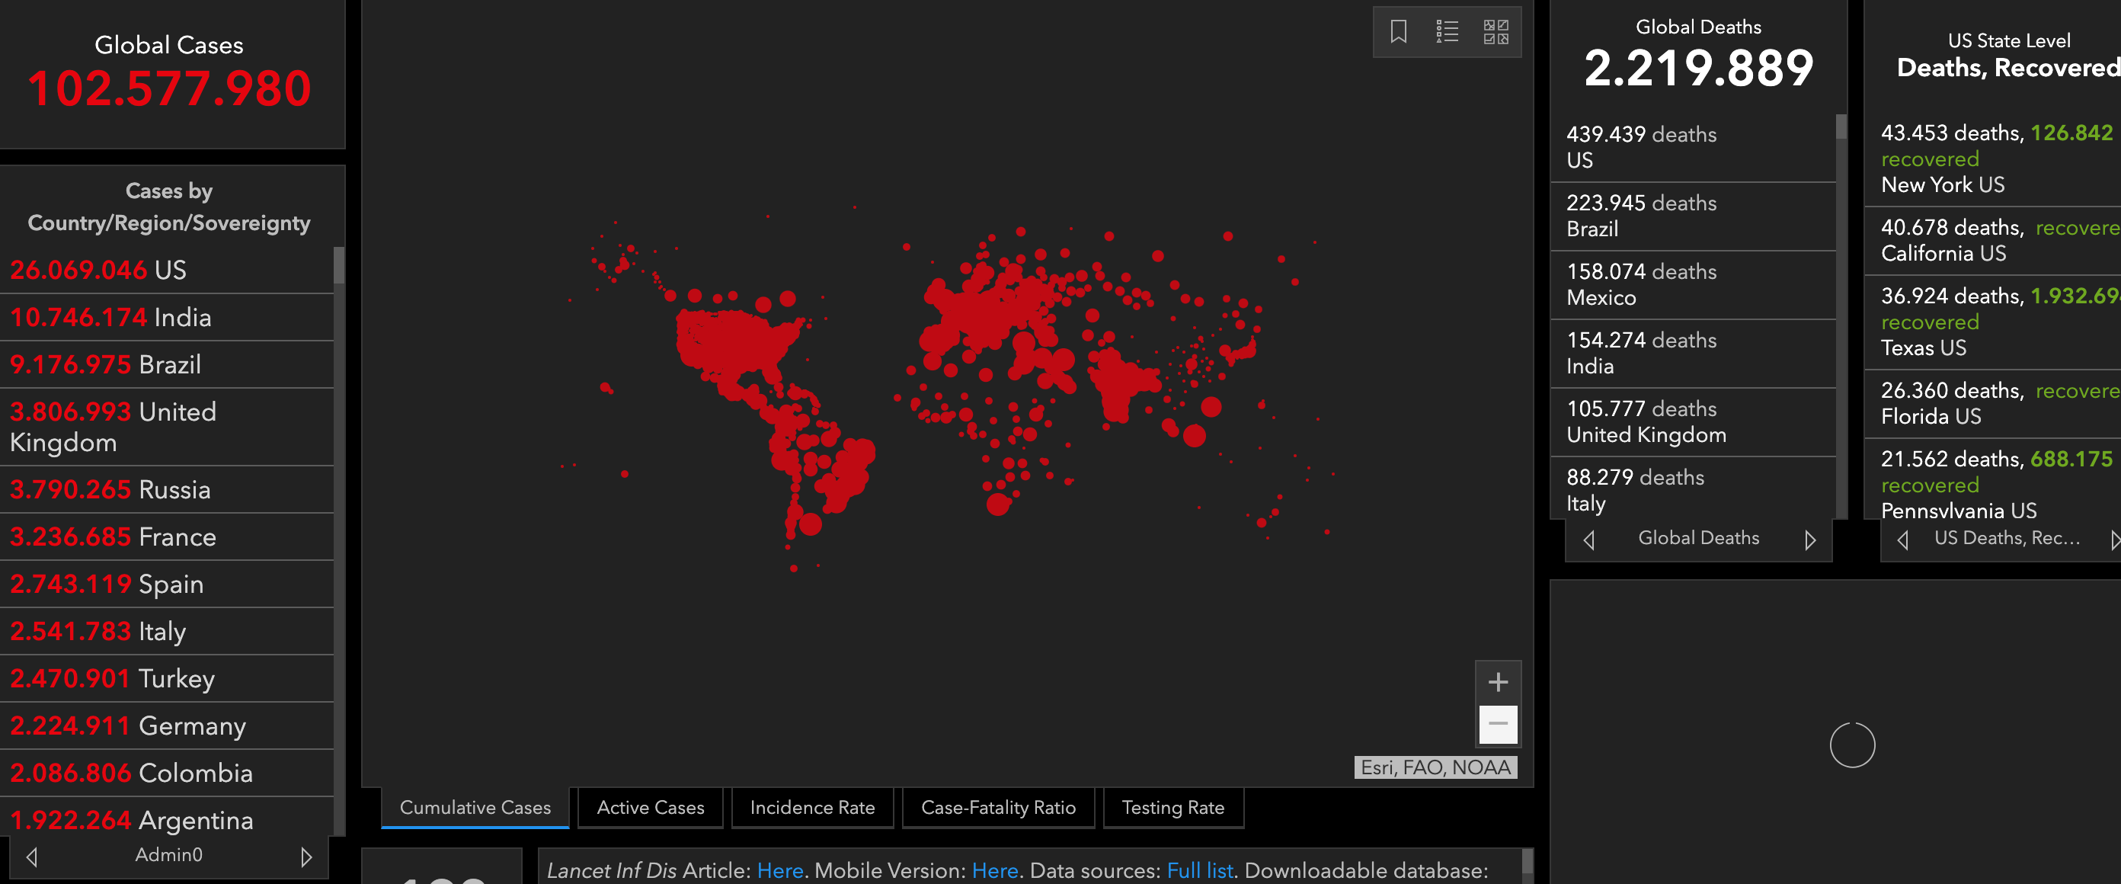Screen dimensions: 2121x884
Task: Go to previous Admin0 list
Action: (32, 857)
